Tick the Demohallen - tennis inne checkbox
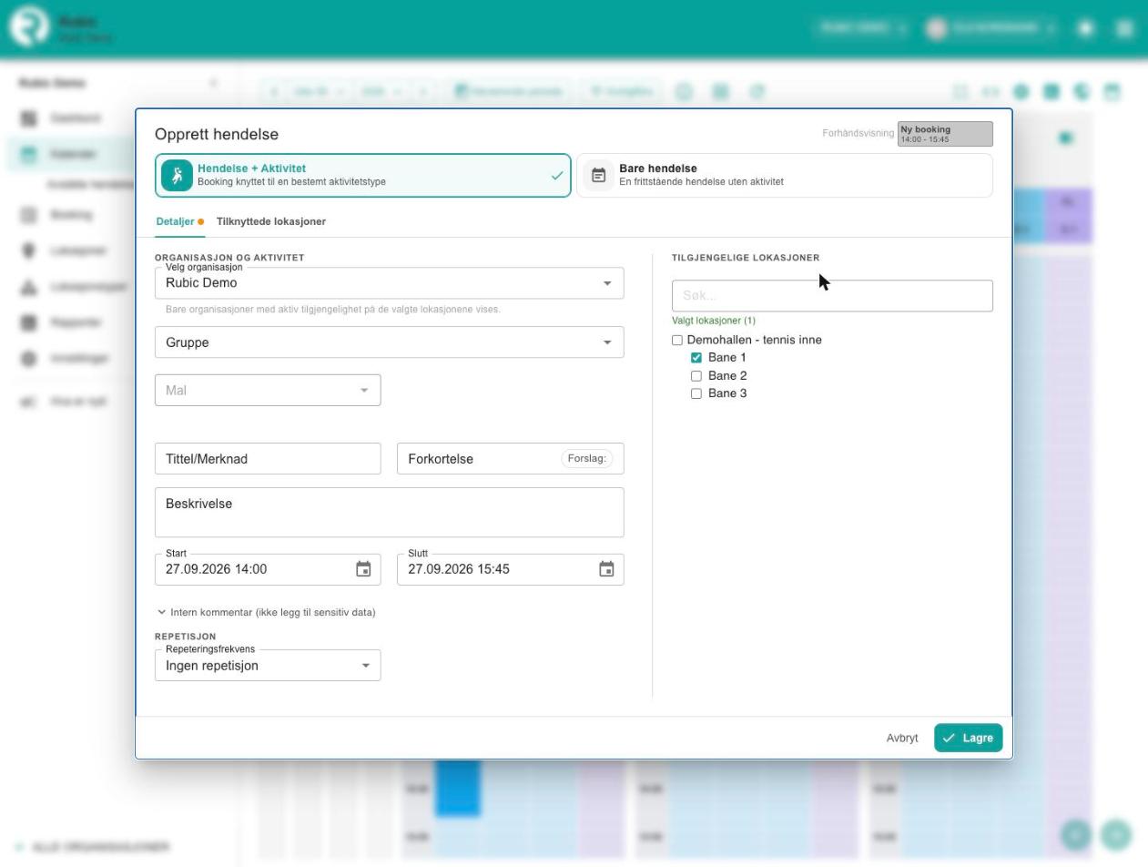Image resolution: width=1148 pixels, height=867 pixels. (677, 340)
